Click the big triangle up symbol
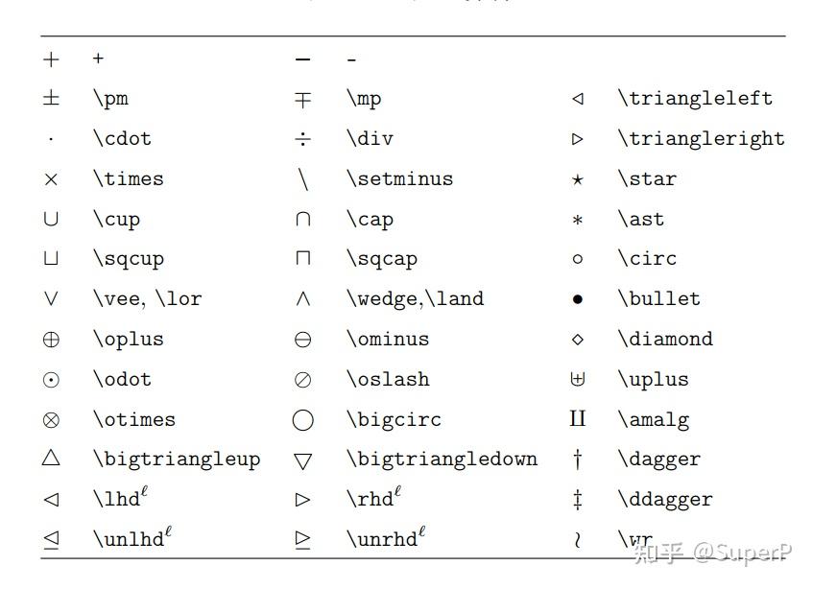 click(x=51, y=459)
